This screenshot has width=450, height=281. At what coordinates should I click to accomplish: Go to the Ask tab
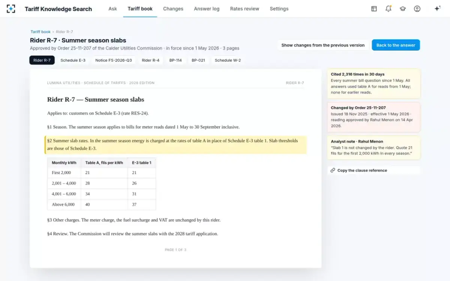click(112, 9)
